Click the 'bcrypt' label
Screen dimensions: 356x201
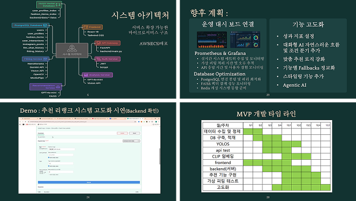104,67
